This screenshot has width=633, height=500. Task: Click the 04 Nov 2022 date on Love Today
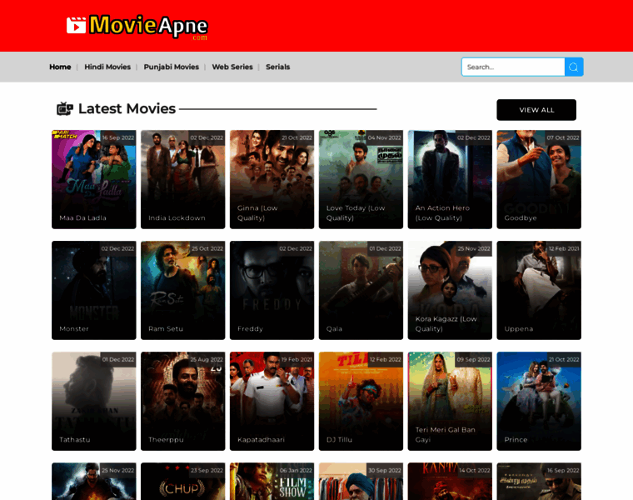click(384, 137)
